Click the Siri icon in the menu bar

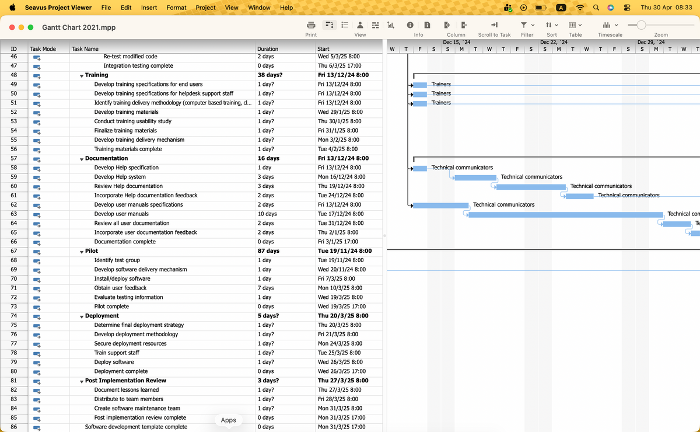pyautogui.click(x=611, y=8)
